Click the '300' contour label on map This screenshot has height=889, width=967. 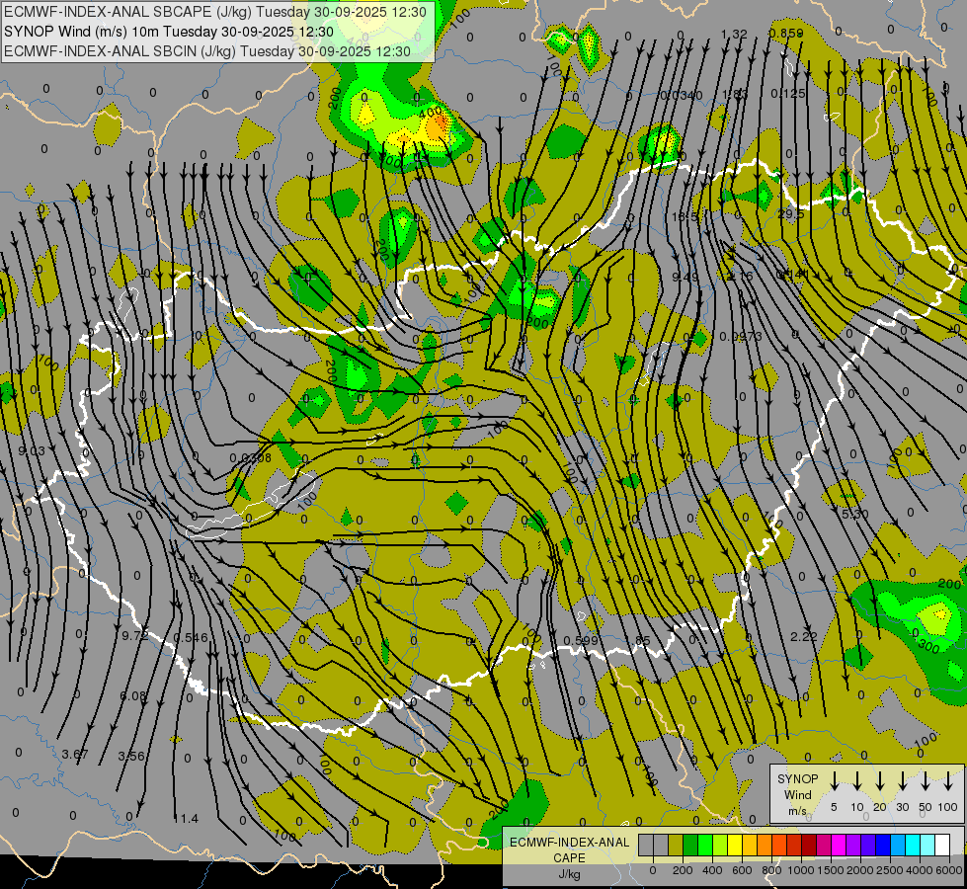click(x=928, y=646)
